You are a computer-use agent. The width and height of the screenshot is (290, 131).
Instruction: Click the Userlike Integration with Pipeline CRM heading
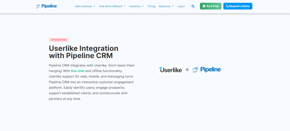coord(84,52)
